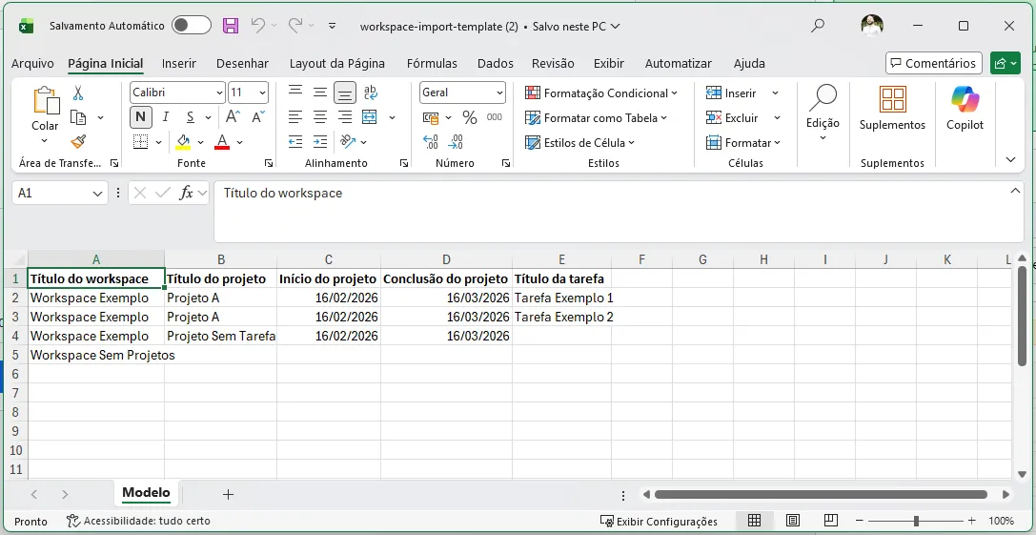The width and height of the screenshot is (1036, 535).
Task: Launch Copilot from the ribbon
Action: tap(965, 109)
